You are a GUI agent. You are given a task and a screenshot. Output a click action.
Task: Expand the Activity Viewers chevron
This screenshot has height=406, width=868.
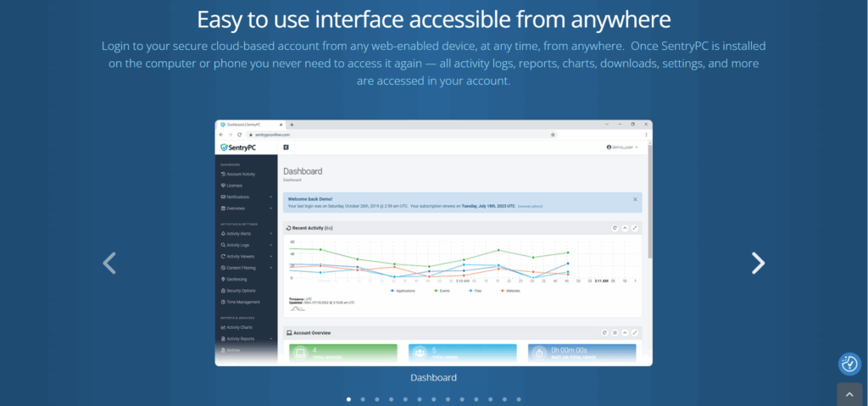[270, 257]
